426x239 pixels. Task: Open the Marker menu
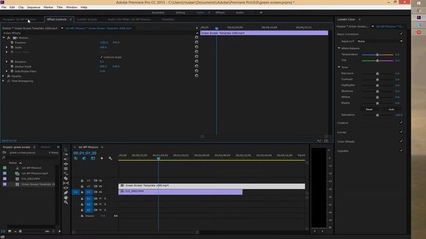[49, 7]
